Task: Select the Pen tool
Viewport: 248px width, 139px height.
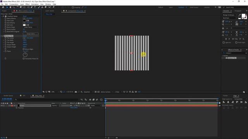Action: click(32, 7)
